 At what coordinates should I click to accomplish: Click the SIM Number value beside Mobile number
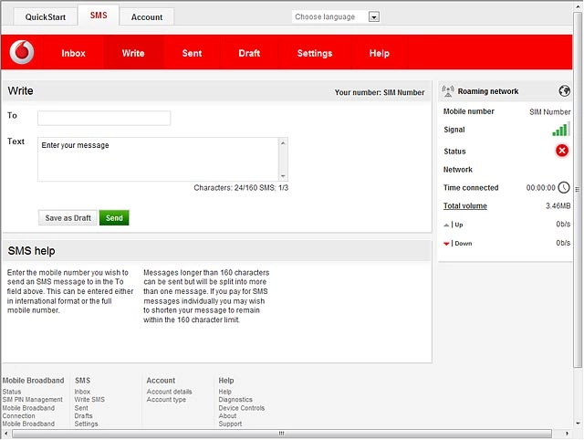(x=549, y=111)
